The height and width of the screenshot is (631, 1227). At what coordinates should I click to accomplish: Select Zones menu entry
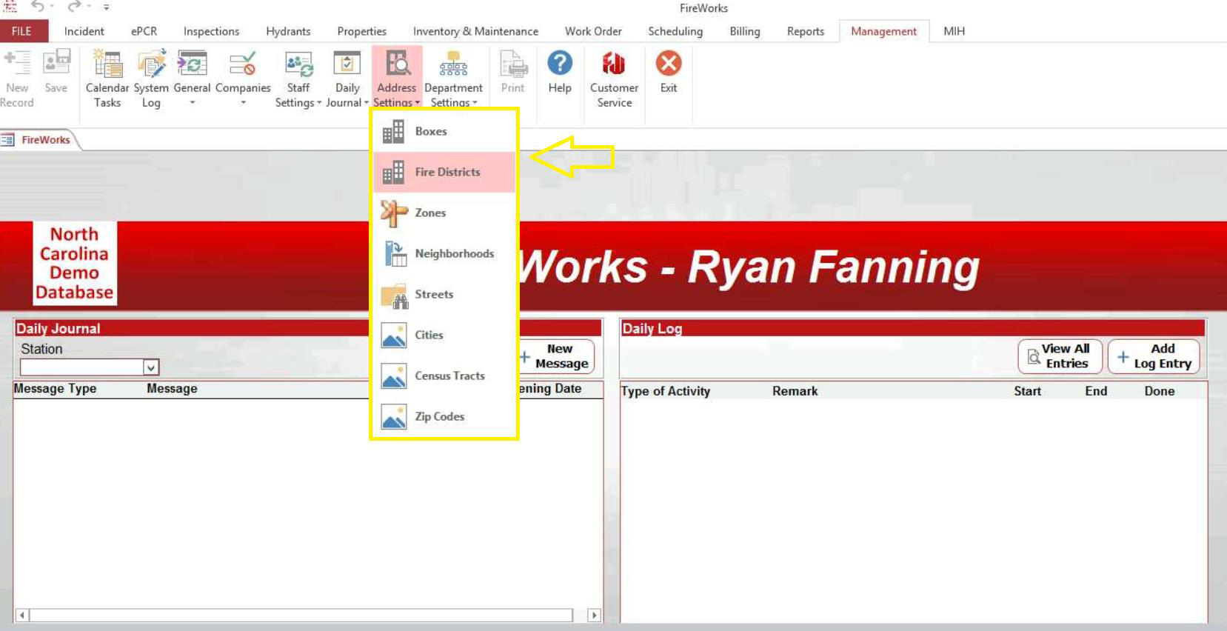444,213
